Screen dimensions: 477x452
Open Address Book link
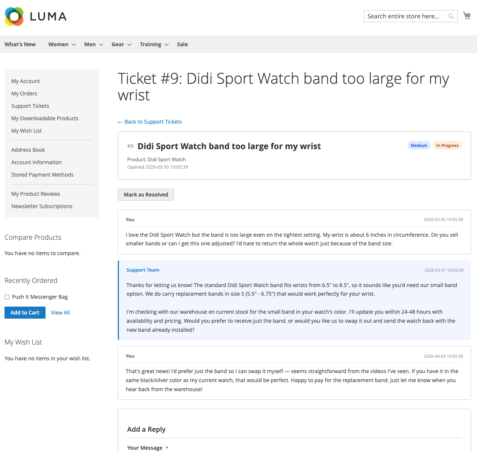pos(28,150)
